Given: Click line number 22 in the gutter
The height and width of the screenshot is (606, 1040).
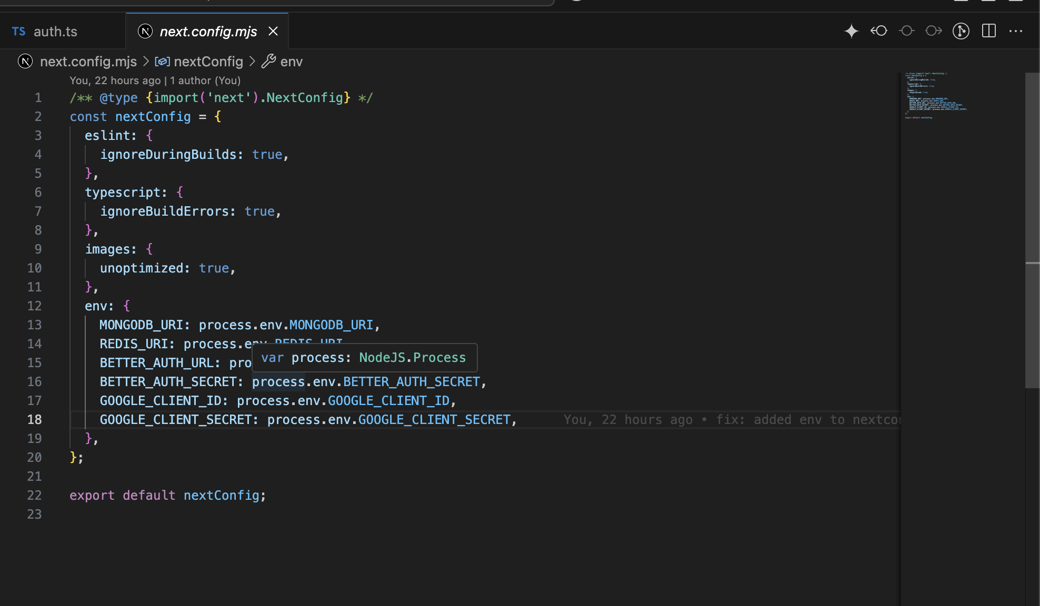Looking at the screenshot, I should pos(34,496).
